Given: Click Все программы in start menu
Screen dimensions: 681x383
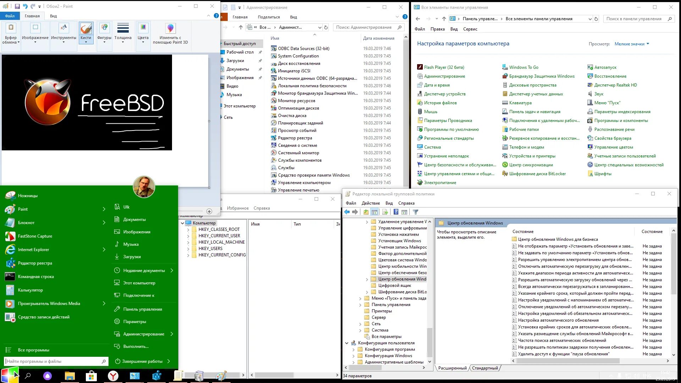Looking at the screenshot, I should 33,350.
